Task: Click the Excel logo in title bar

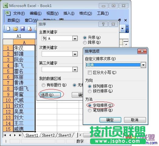Action: coord(5,5)
